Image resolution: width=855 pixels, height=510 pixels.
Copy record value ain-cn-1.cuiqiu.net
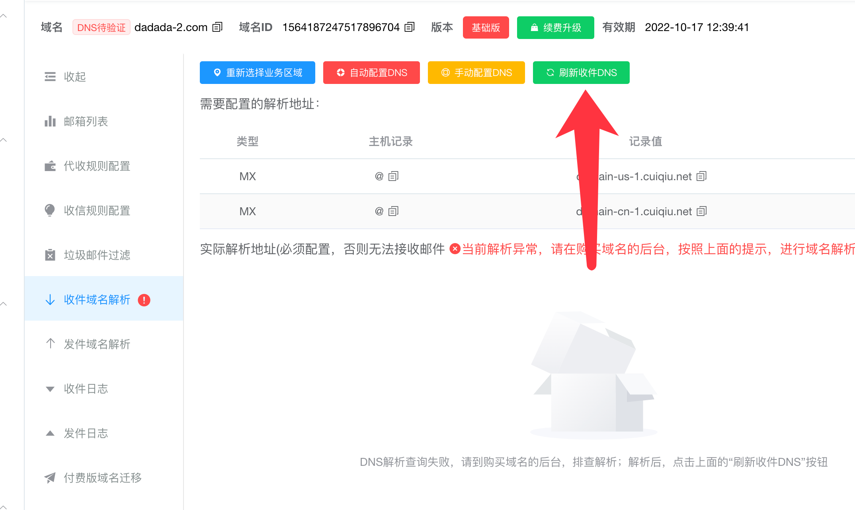[702, 211]
